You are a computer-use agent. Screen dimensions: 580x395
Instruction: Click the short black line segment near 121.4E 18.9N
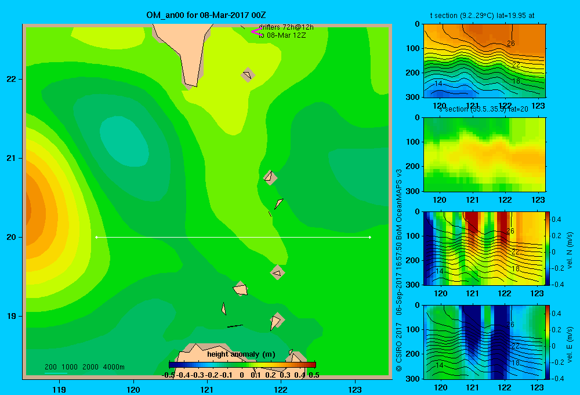pos(235,326)
